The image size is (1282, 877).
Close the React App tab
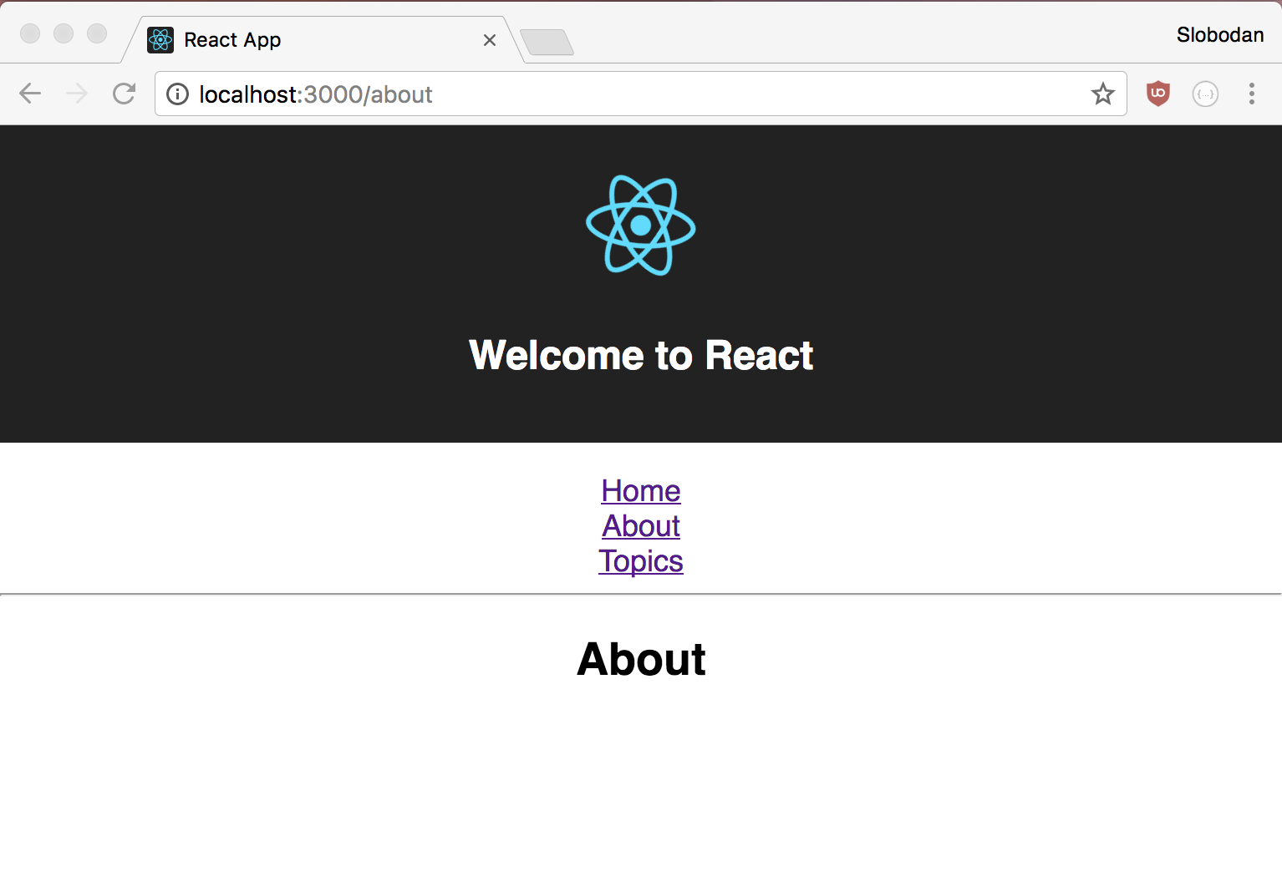point(490,40)
